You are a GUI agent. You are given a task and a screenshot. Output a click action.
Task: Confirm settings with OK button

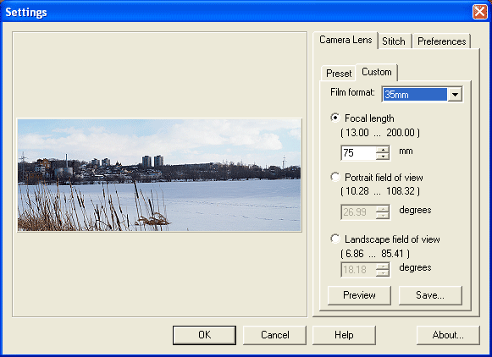pyautogui.click(x=204, y=335)
